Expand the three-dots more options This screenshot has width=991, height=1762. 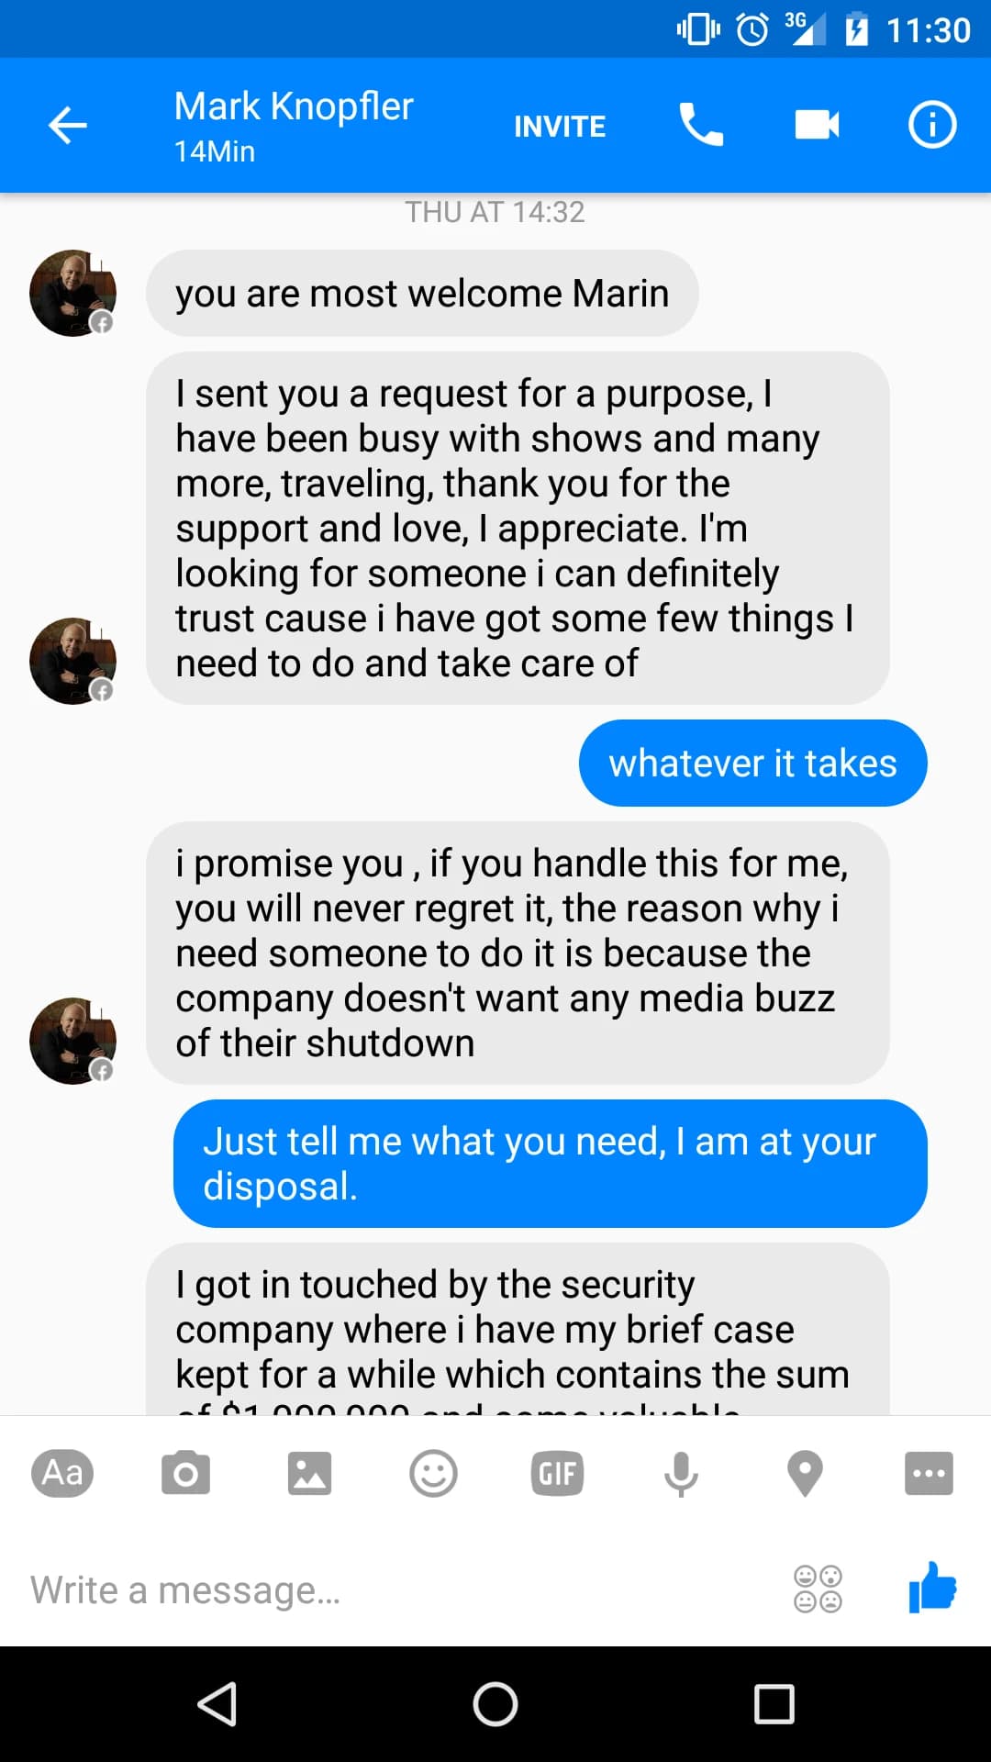tap(929, 1474)
